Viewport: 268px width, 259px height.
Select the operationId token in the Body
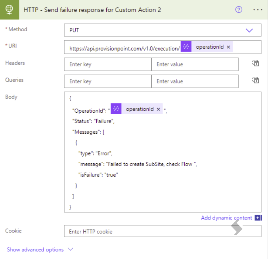(x=136, y=109)
